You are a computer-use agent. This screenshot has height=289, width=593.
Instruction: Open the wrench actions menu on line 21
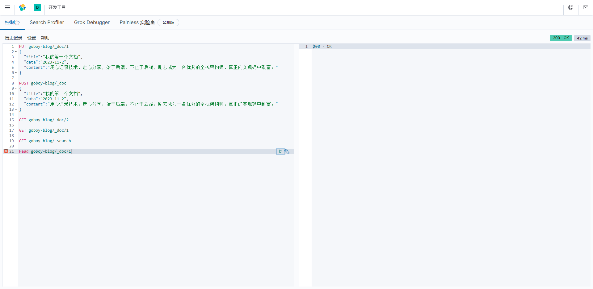click(287, 151)
